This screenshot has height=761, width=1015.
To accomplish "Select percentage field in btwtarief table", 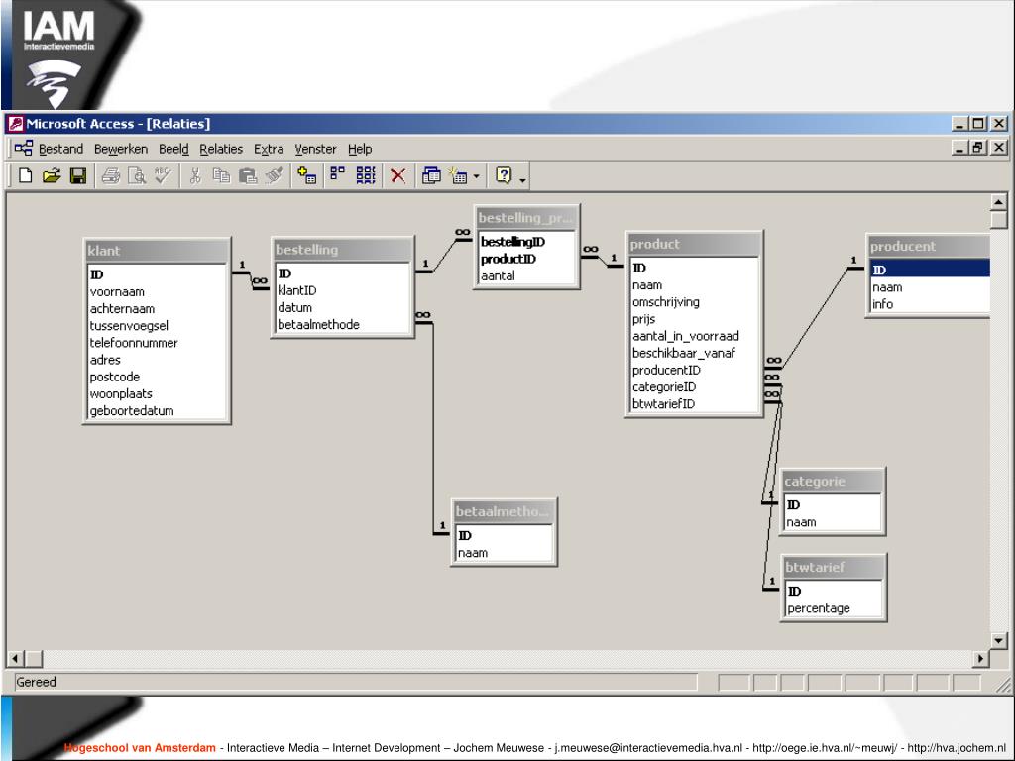I will coord(833,608).
